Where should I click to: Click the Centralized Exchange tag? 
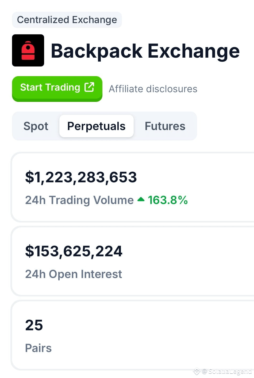pyautogui.click(x=67, y=20)
